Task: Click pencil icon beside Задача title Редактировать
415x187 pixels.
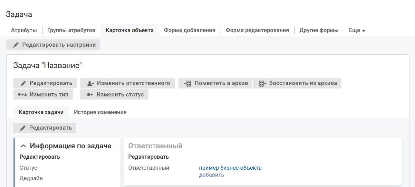Action: click(23, 83)
